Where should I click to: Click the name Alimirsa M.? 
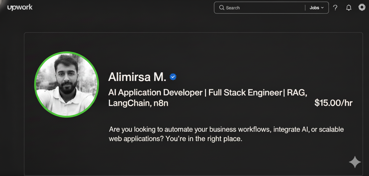click(x=137, y=77)
